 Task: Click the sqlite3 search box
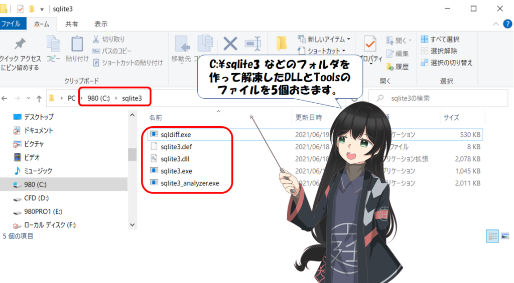(438, 98)
